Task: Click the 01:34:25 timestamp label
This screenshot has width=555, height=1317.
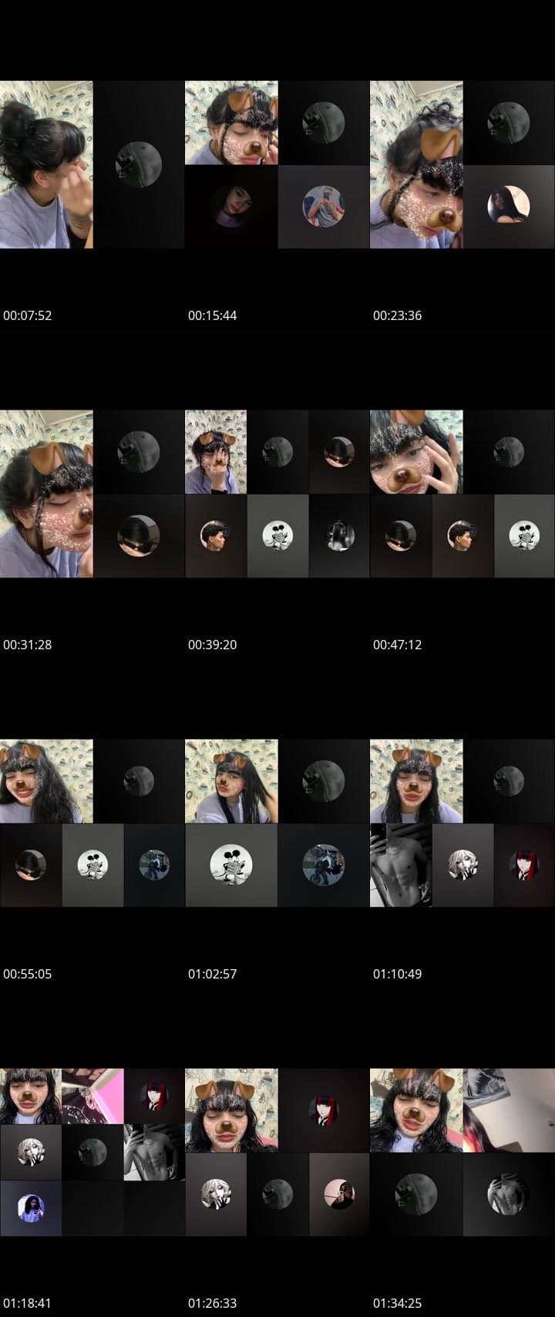Action: coord(397,1303)
